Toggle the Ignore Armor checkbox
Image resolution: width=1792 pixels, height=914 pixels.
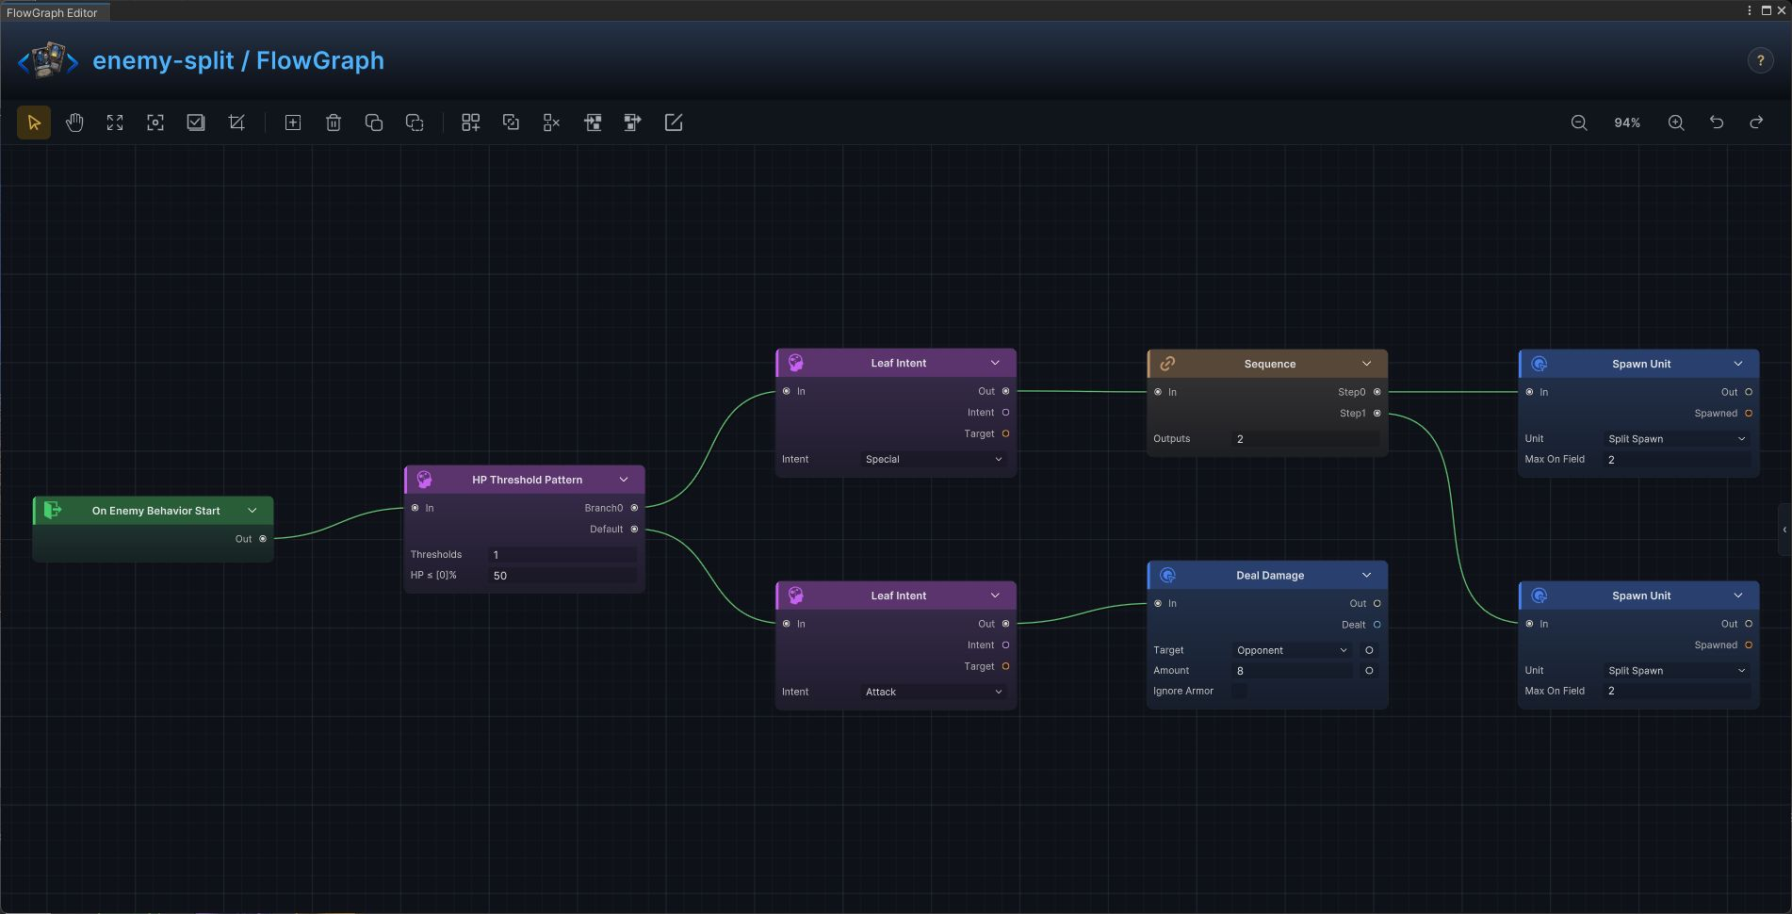click(1239, 691)
